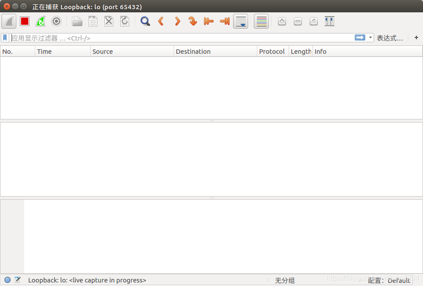Toggle auto-scroll during live capture
This screenshot has height=286, width=423.
241,21
